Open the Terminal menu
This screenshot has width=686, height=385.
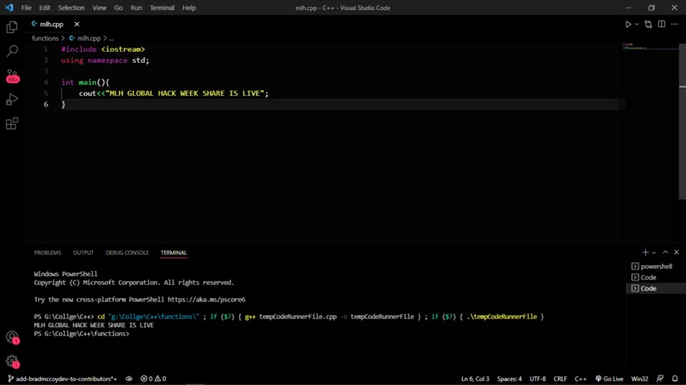(x=162, y=8)
